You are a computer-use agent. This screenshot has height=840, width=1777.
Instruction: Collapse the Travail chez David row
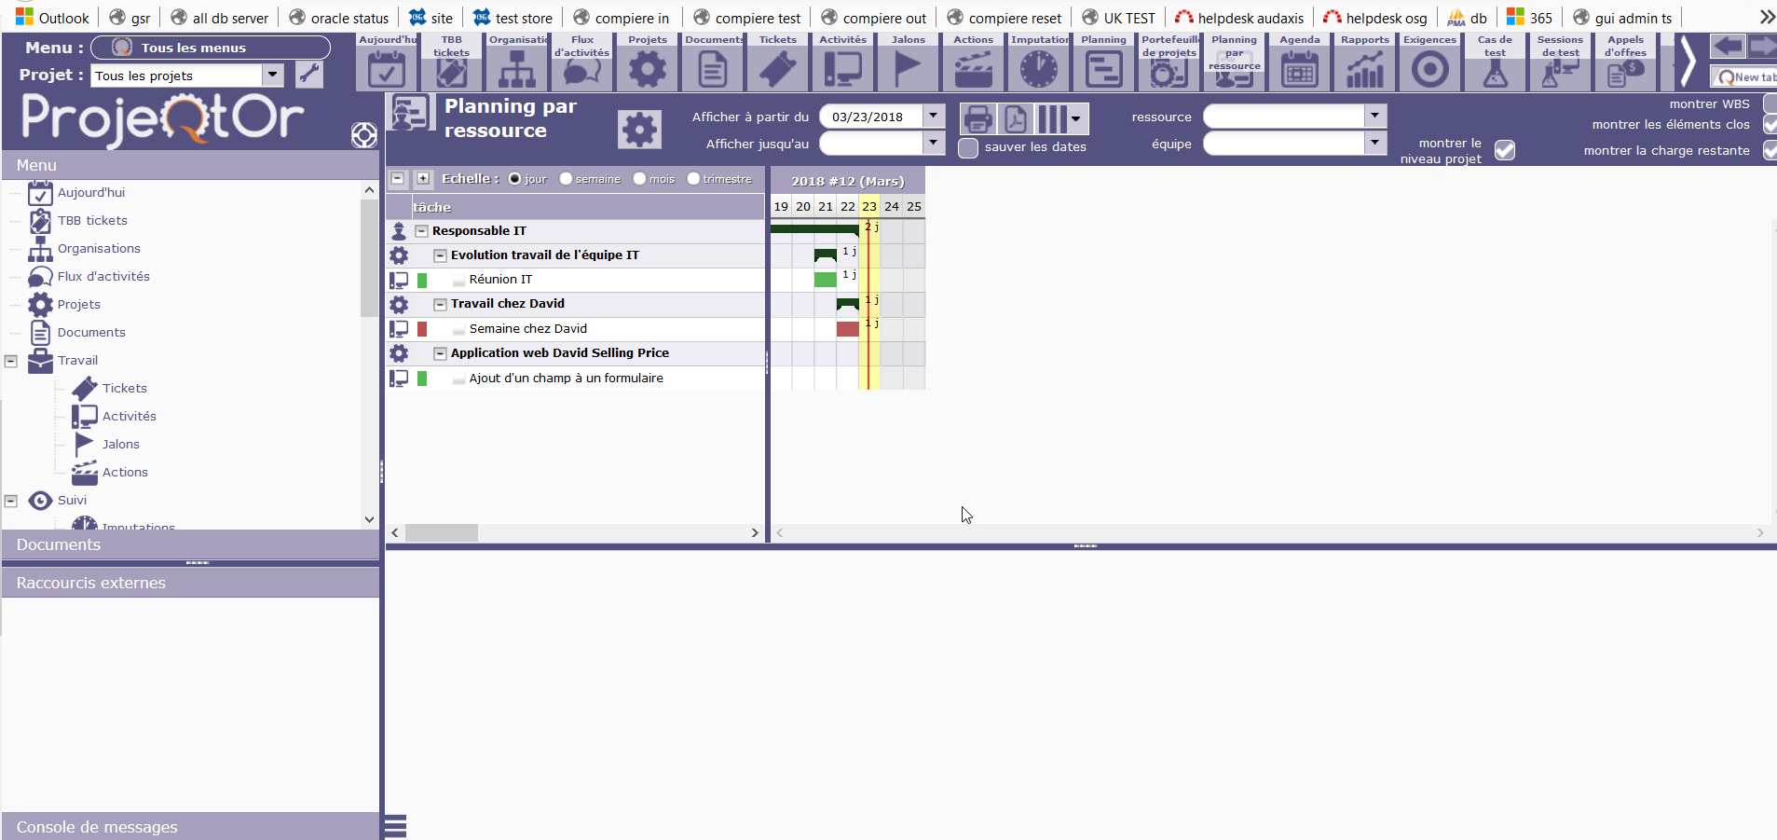(x=440, y=304)
